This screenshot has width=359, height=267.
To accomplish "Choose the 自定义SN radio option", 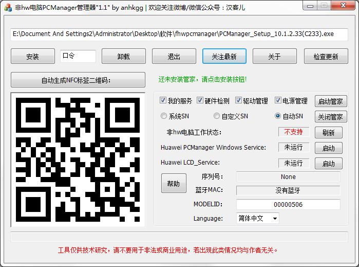I will tap(217, 116).
